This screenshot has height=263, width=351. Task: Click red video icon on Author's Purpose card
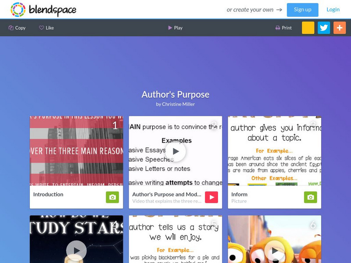211,197
